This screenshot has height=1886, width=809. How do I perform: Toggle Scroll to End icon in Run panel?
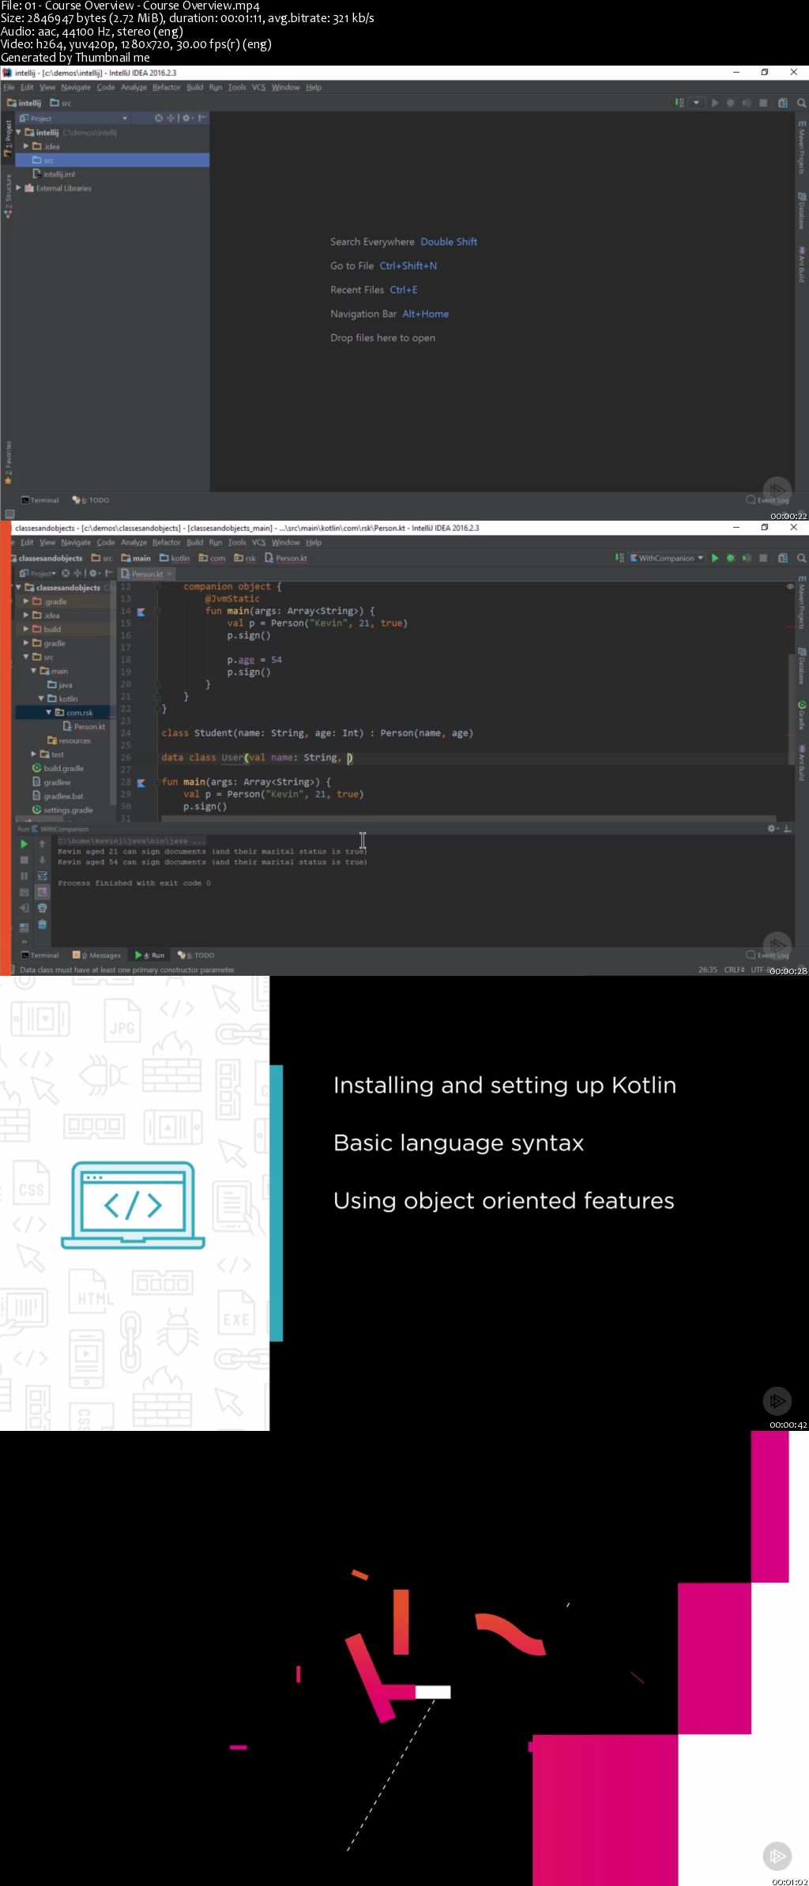pos(43,892)
